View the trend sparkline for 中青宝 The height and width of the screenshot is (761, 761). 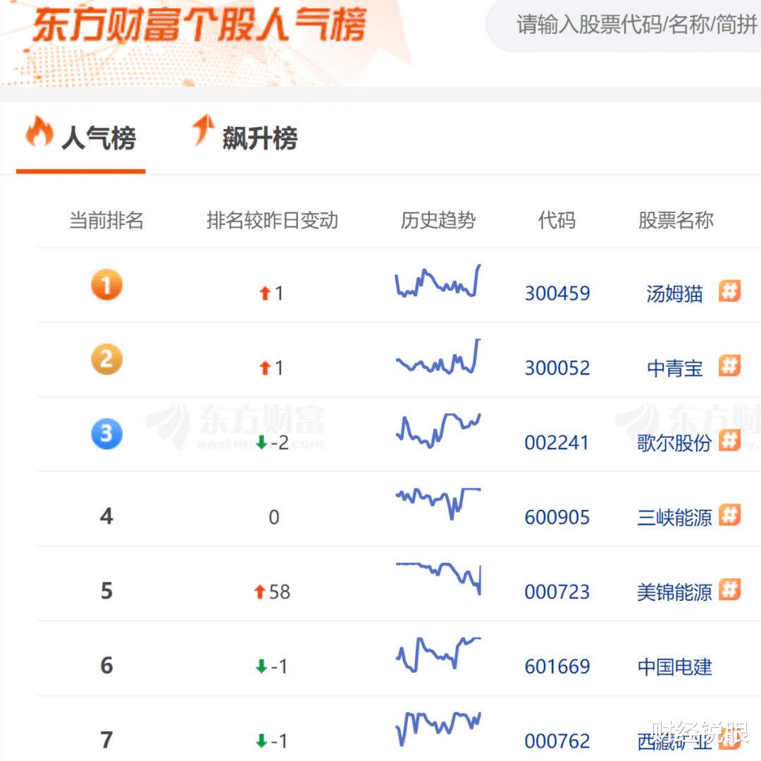pyautogui.click(x=438, y=356)
